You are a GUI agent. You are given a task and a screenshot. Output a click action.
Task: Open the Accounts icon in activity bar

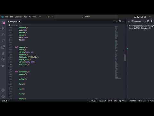tap(3, 90)
